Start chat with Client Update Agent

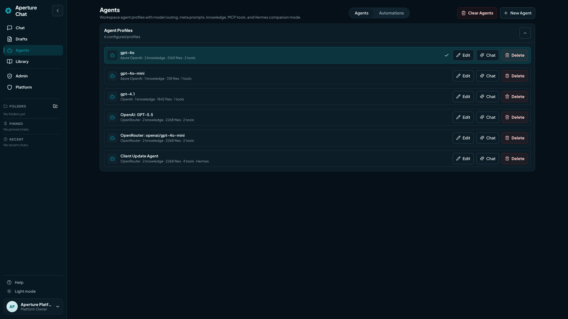488,159
